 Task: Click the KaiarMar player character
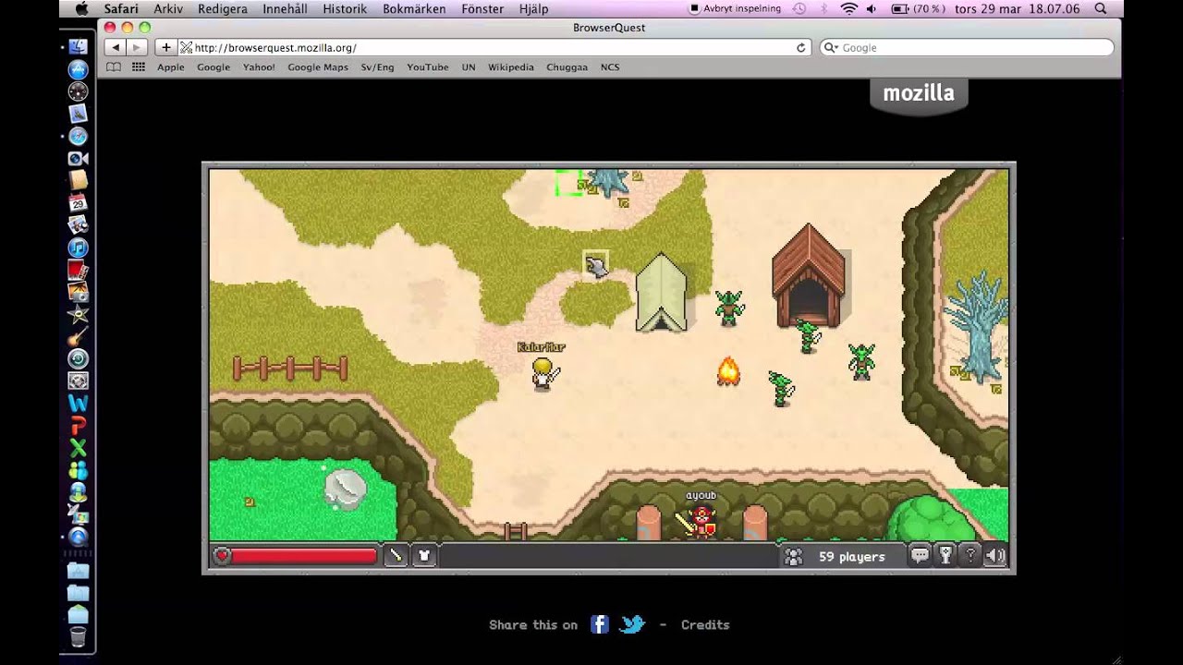tap(542, 374)
